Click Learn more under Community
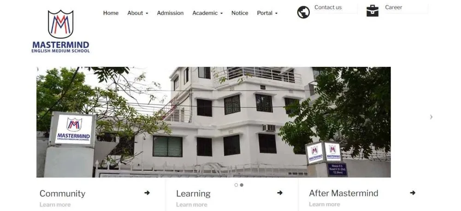This screenshot has width=461, height=211. coord(55,205)
